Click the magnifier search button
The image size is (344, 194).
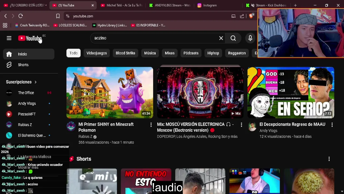click(x=233, y=38)
